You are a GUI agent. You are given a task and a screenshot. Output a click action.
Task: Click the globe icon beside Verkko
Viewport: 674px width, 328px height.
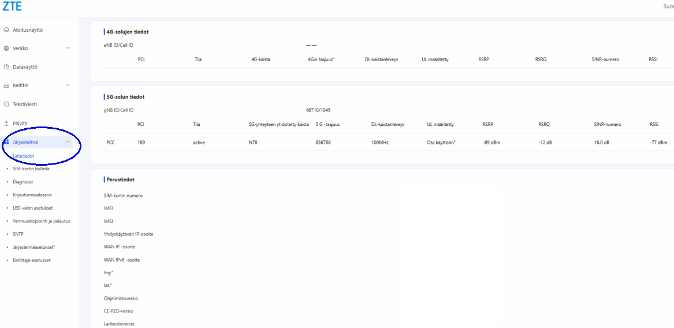[x=6, y=49]
